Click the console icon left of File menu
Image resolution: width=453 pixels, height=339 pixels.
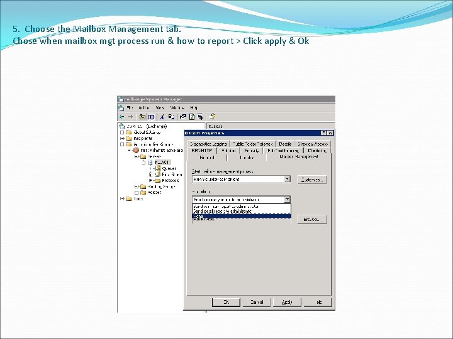(121, 108)
